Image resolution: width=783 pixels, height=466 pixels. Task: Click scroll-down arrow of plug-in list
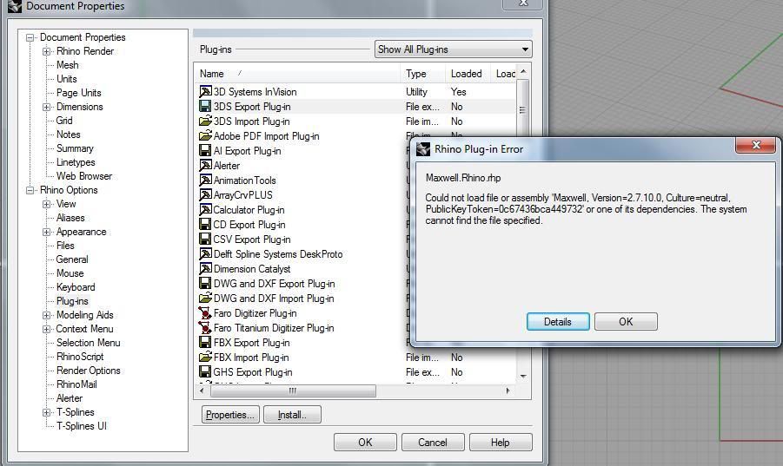[523, 377]
